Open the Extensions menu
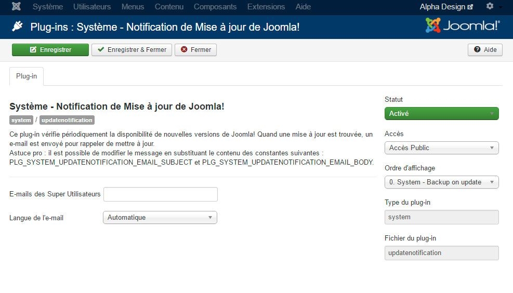This screenshot has height=293, width=513. [x=266, y=7]
